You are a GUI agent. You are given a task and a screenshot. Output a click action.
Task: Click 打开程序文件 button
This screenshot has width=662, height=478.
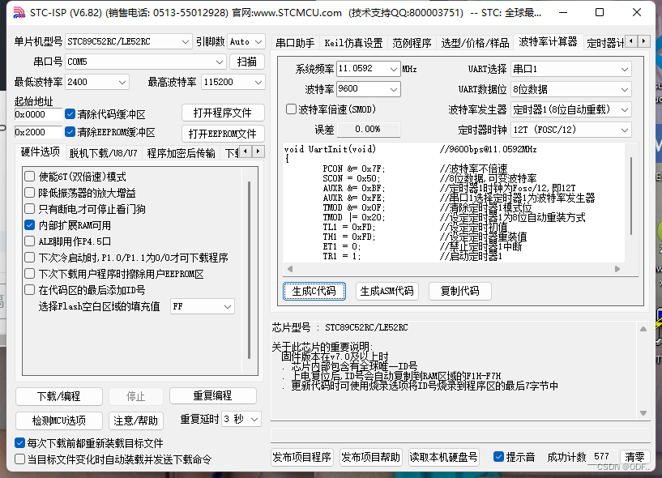pos(223,113)
